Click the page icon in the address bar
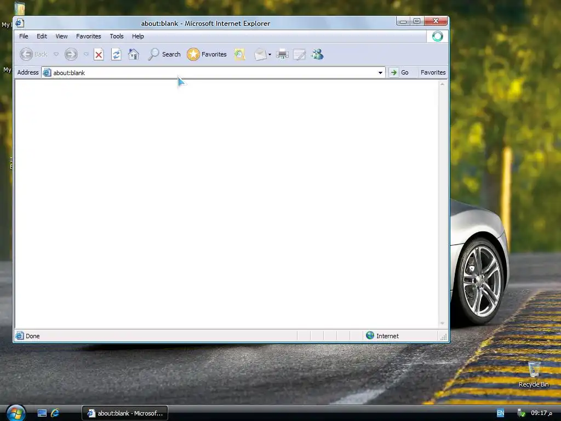Viewport: 561px width, 421px height. [47, 73]
